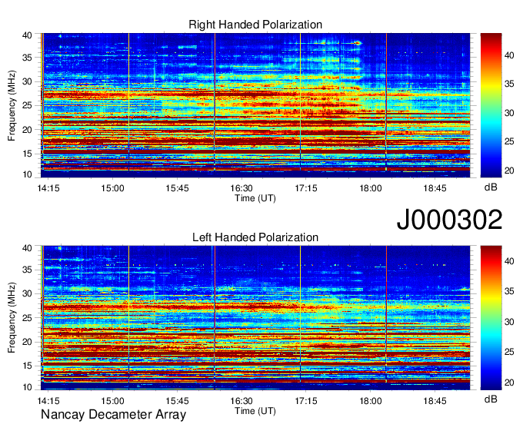This screenshot has height=424, width=523.
Task: Click the 20 dB value on top color bar
Action: (x=509, y=171)
